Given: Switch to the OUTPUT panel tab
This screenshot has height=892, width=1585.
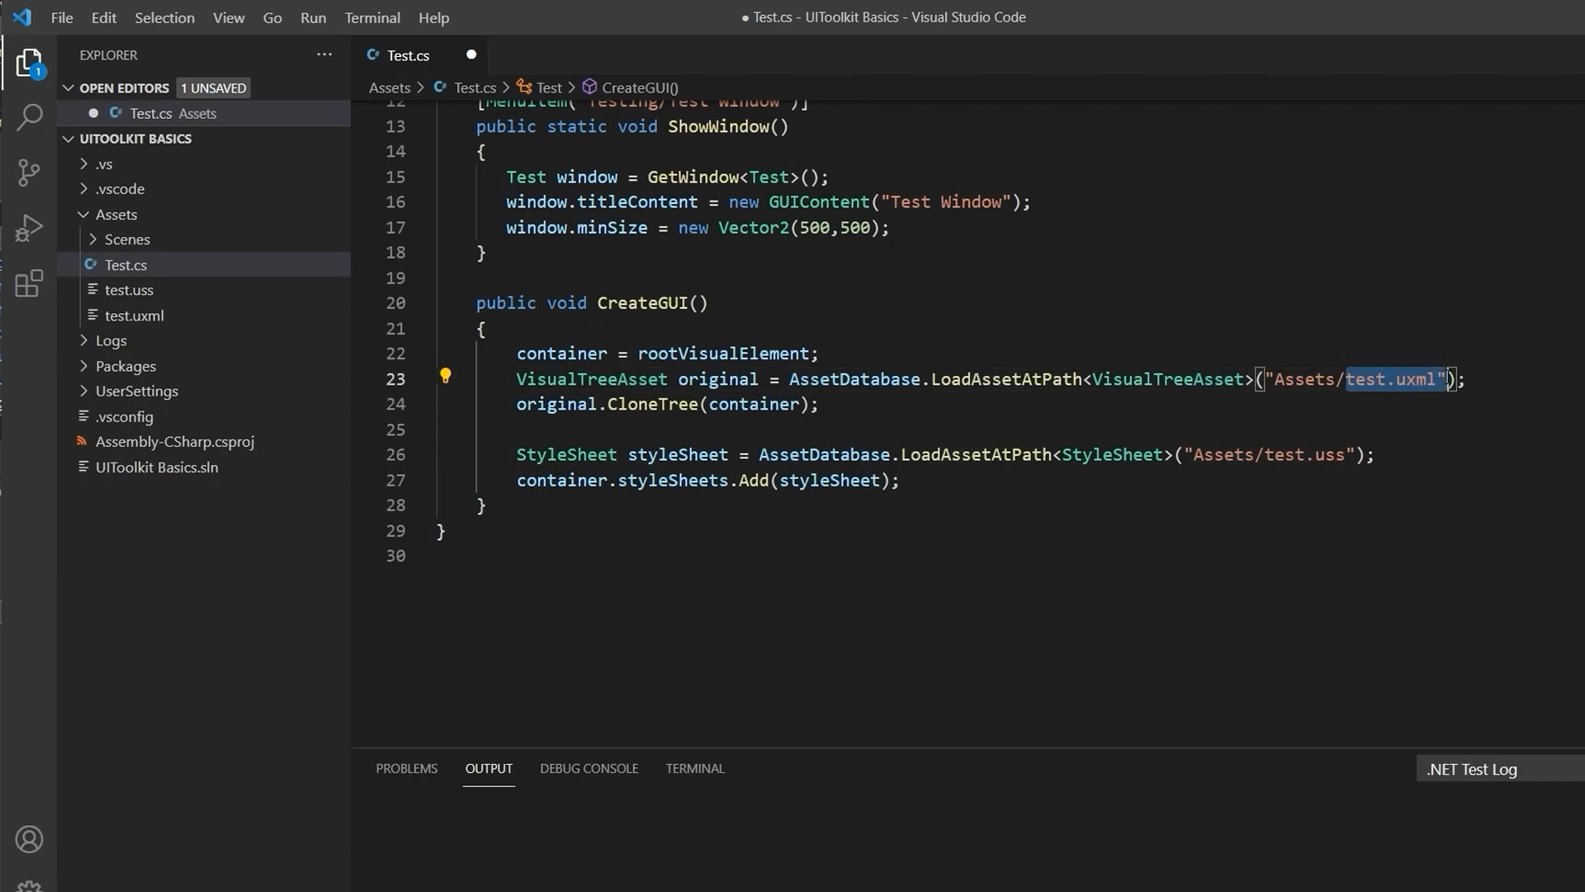Looking at the screenshot, I should 489,768.
